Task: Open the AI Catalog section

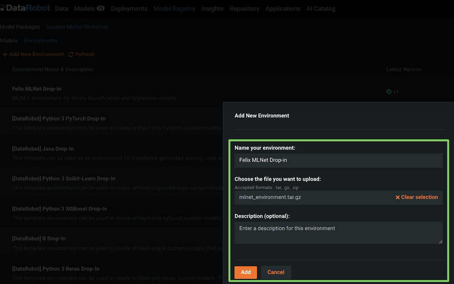Action: click(320, 9)
